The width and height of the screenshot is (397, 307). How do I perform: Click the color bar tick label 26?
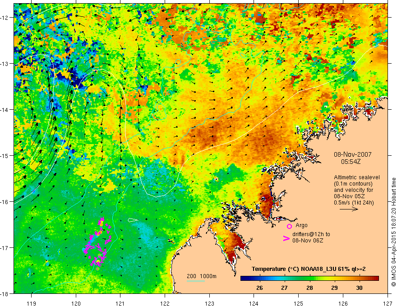pyautogui.click(x=259, y=288)
